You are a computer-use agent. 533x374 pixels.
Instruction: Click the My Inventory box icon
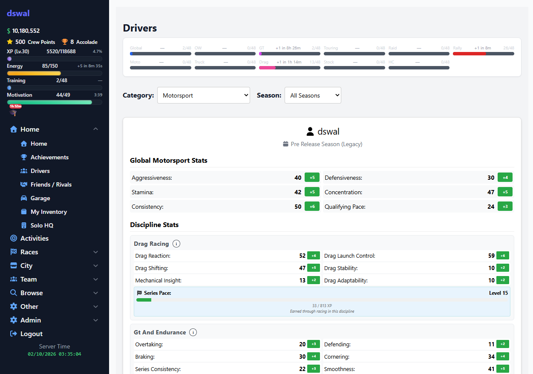[x=24, y=212]
